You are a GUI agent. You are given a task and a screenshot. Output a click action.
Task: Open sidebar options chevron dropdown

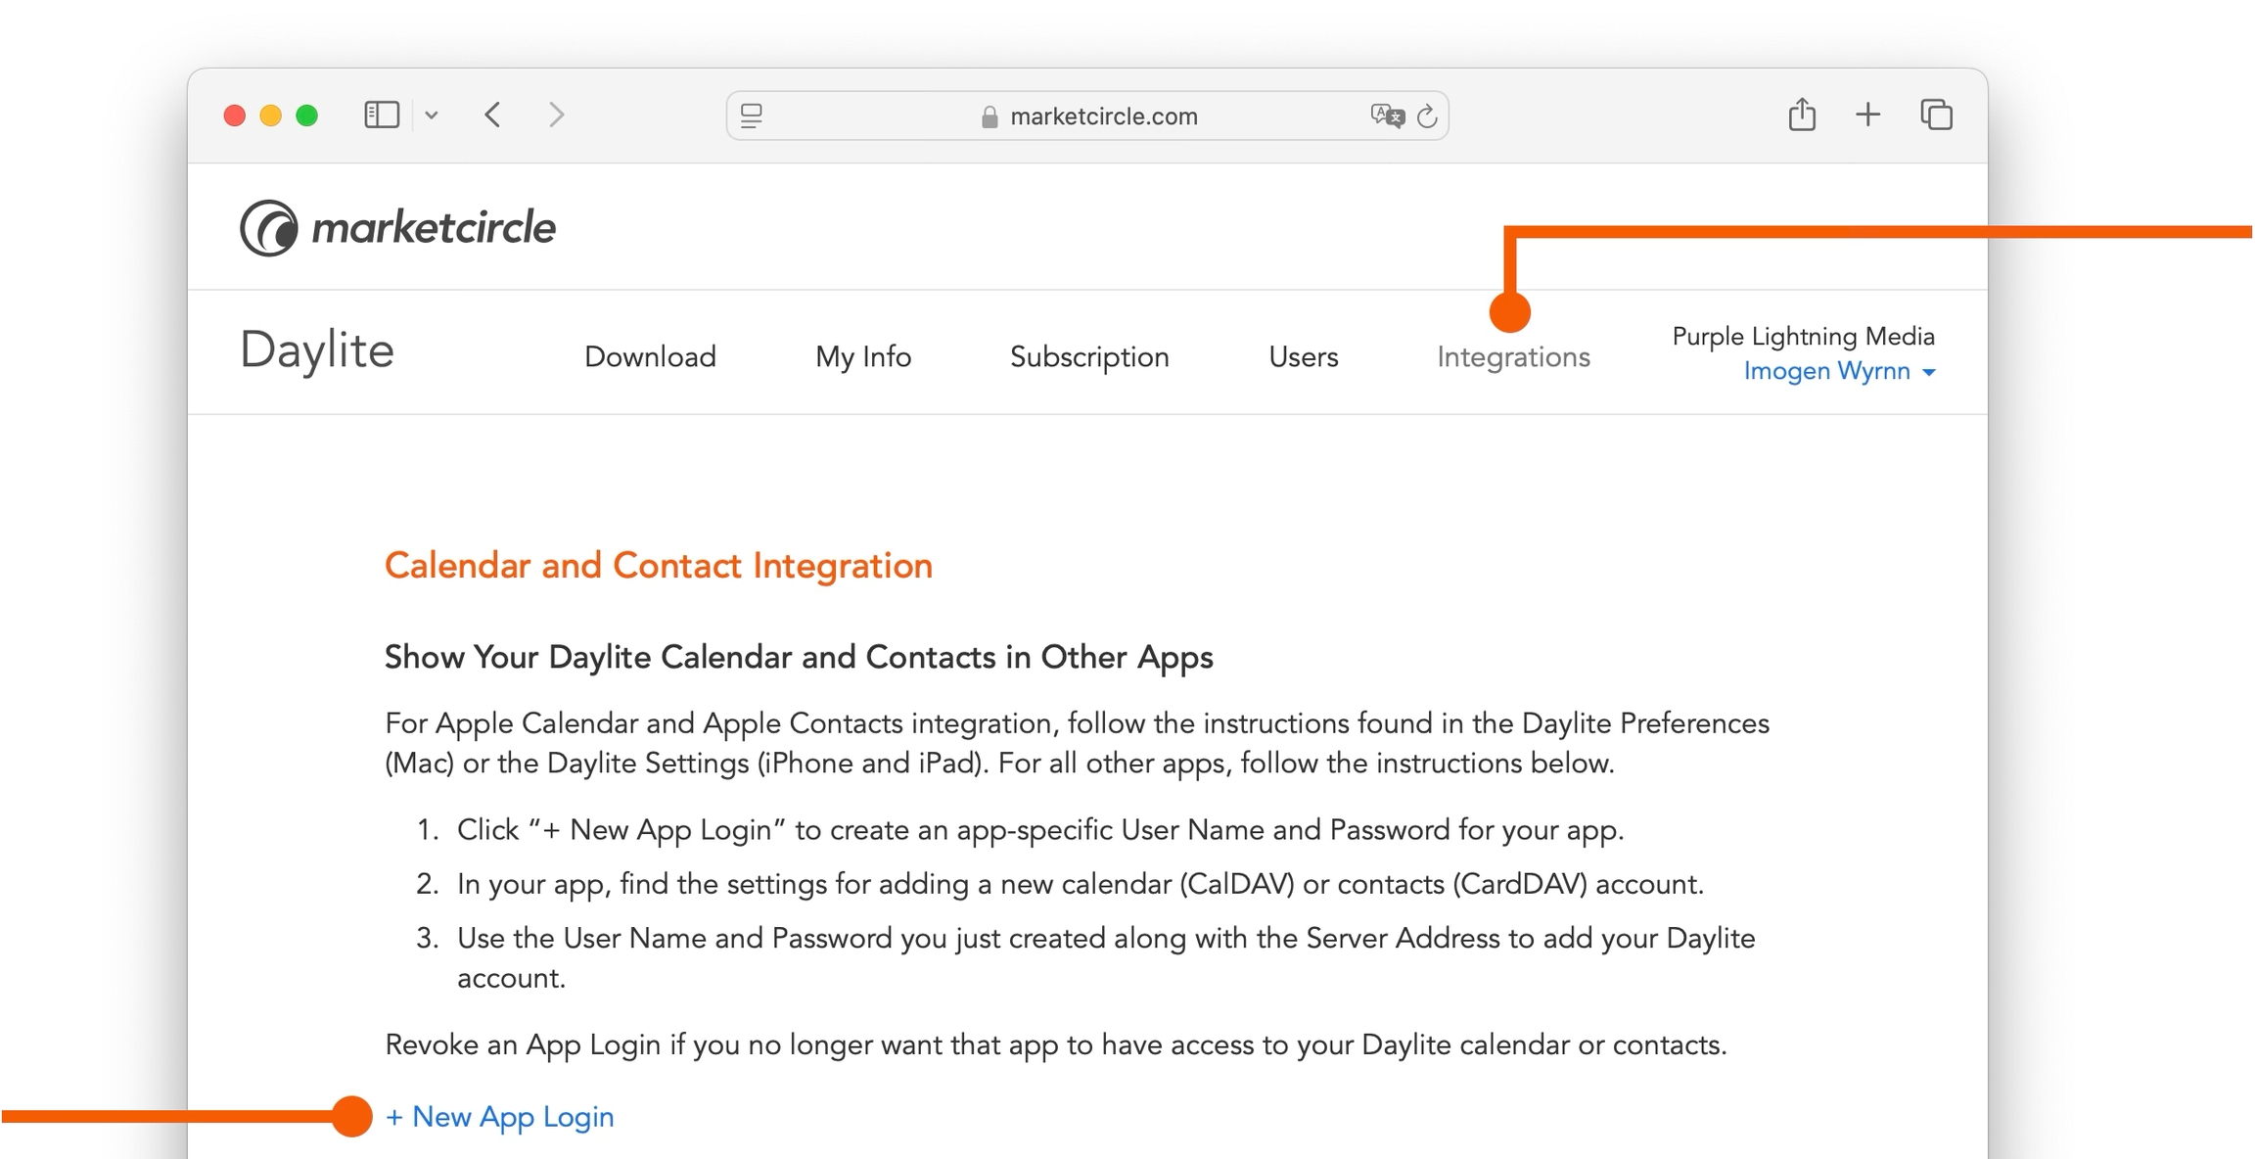pyautogui.click(x=432, y=116)
